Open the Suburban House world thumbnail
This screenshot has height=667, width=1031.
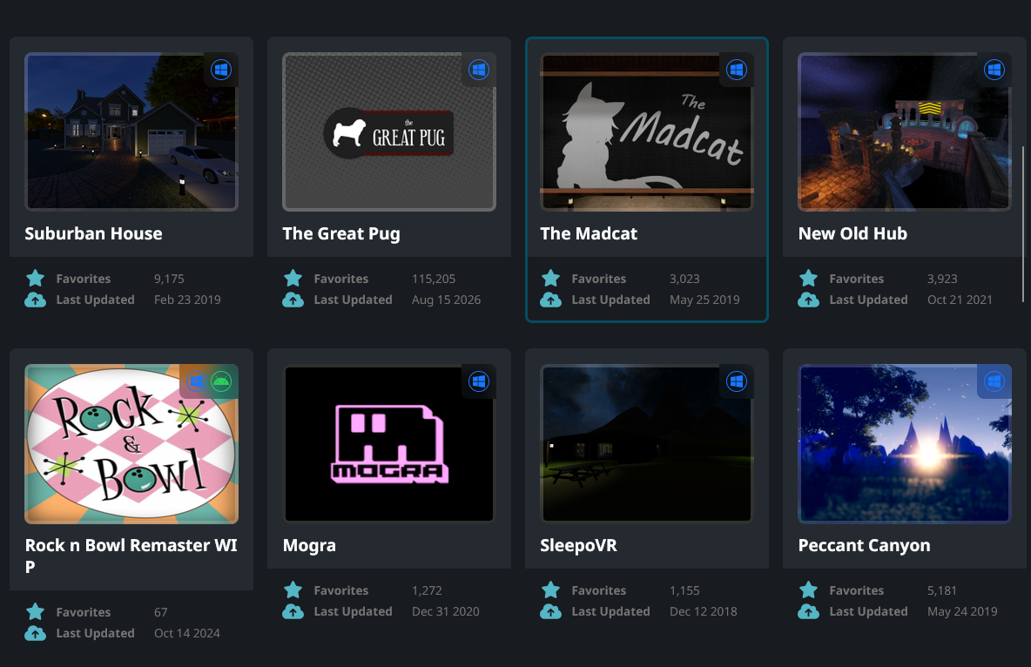tap(131, 131)
